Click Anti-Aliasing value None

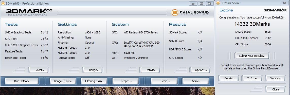[x=88, y=37]
